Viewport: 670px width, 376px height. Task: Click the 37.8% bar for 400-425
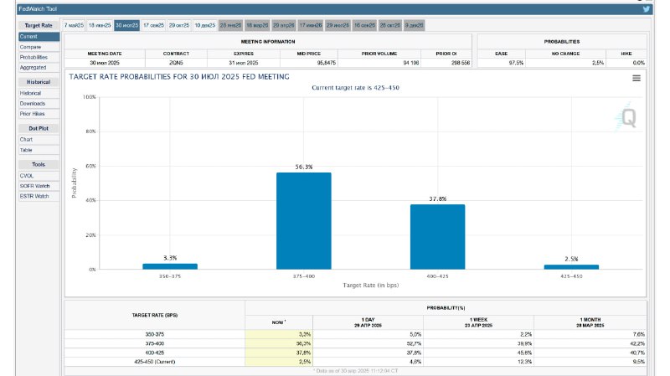(437, 237)
